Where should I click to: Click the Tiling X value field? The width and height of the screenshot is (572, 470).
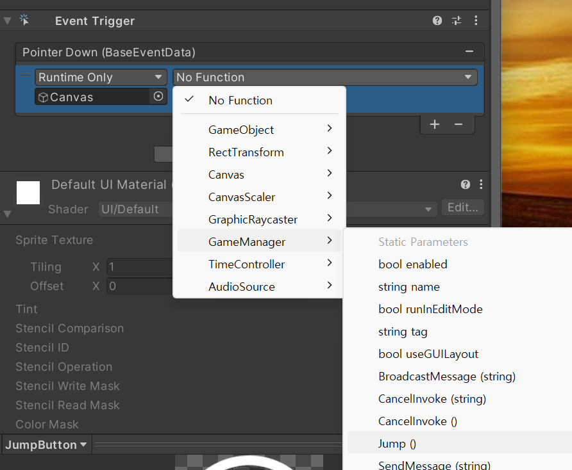click(x=139, y=267)
